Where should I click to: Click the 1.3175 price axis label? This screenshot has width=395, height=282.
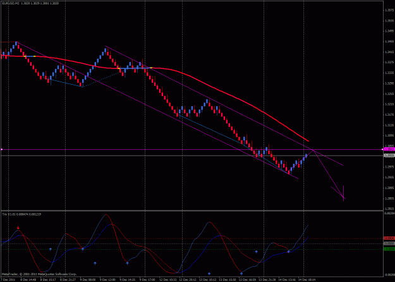click(x=389, y=114)
